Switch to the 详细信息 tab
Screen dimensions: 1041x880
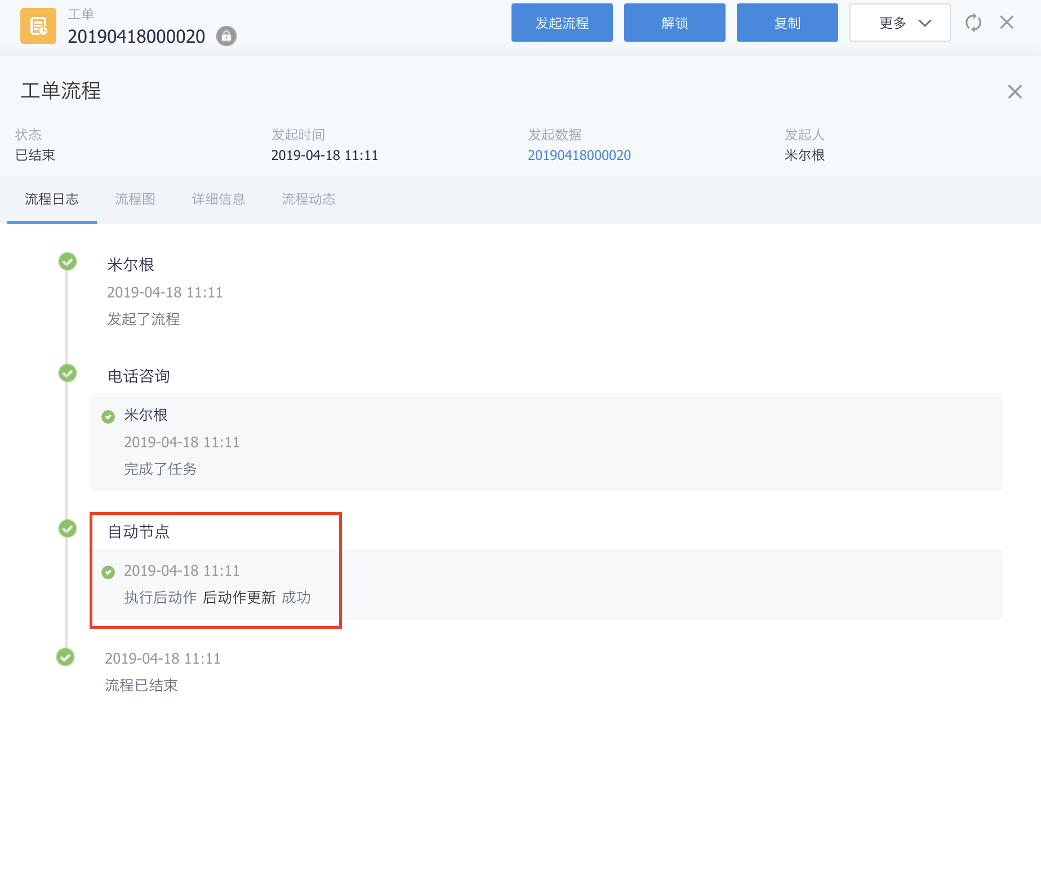(x=219, y=199)
